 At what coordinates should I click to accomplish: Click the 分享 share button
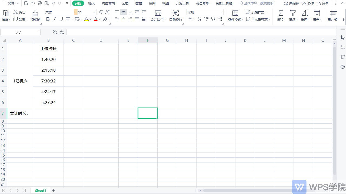point(323,3)
